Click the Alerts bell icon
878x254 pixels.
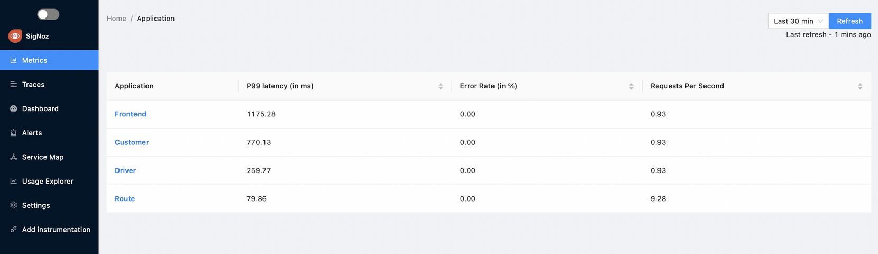(x=14, y=133)
